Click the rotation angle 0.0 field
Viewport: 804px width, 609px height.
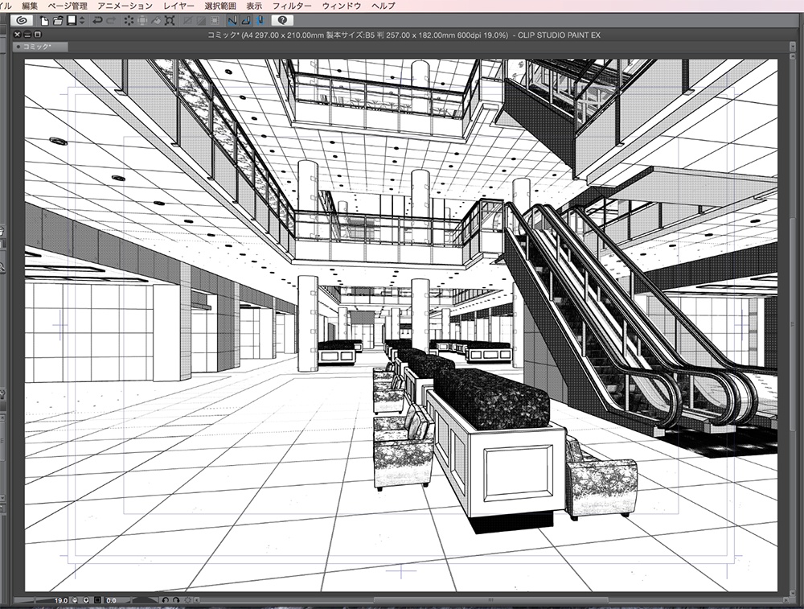(111, 600)
